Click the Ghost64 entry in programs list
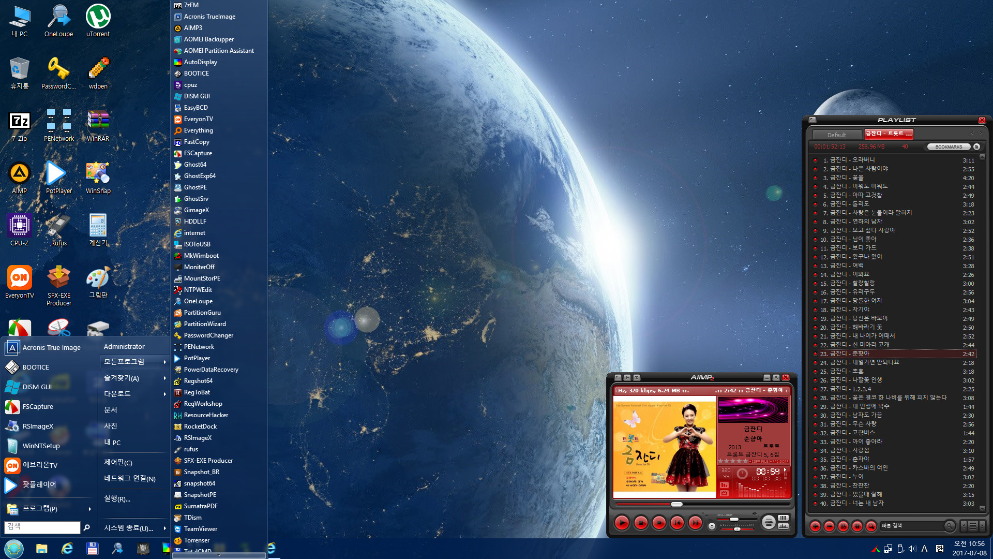This screenshot has height=559, width=993. pyautogui.click(x=219, y=165)
